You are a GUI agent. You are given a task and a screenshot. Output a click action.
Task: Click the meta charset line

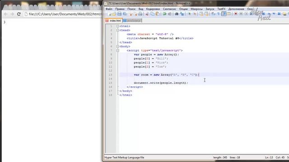[150, 34]
